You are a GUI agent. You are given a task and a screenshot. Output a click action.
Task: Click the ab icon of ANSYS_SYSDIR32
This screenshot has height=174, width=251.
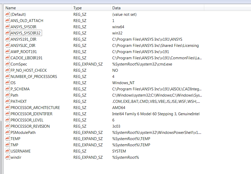(x=7, y=33)
